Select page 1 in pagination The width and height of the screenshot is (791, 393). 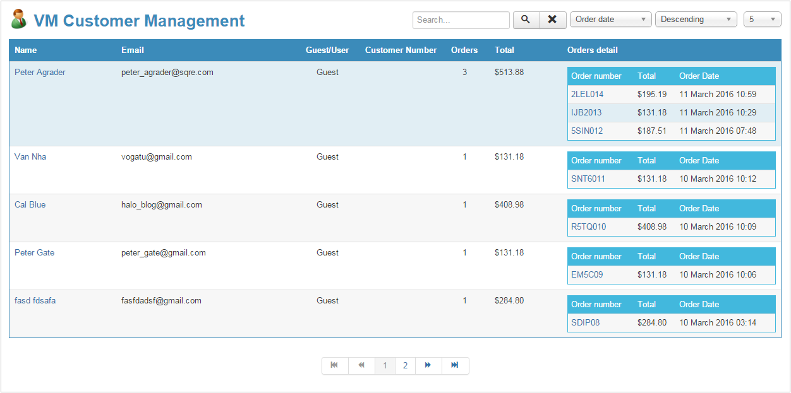[x=385, y=365]
